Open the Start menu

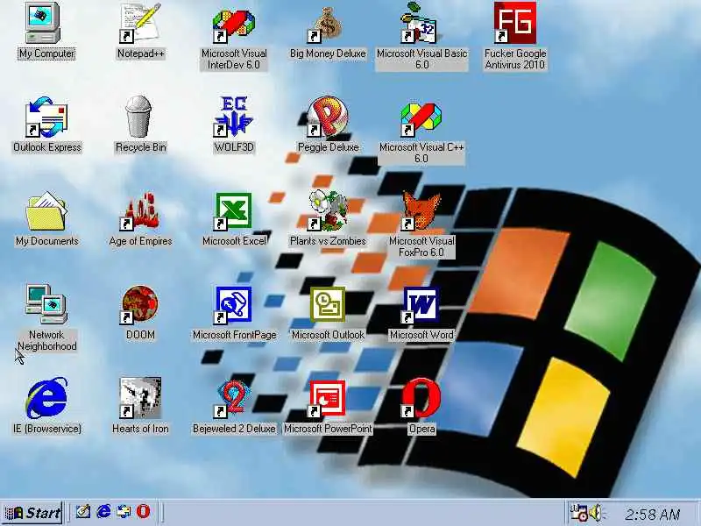[x=32, y=513]
